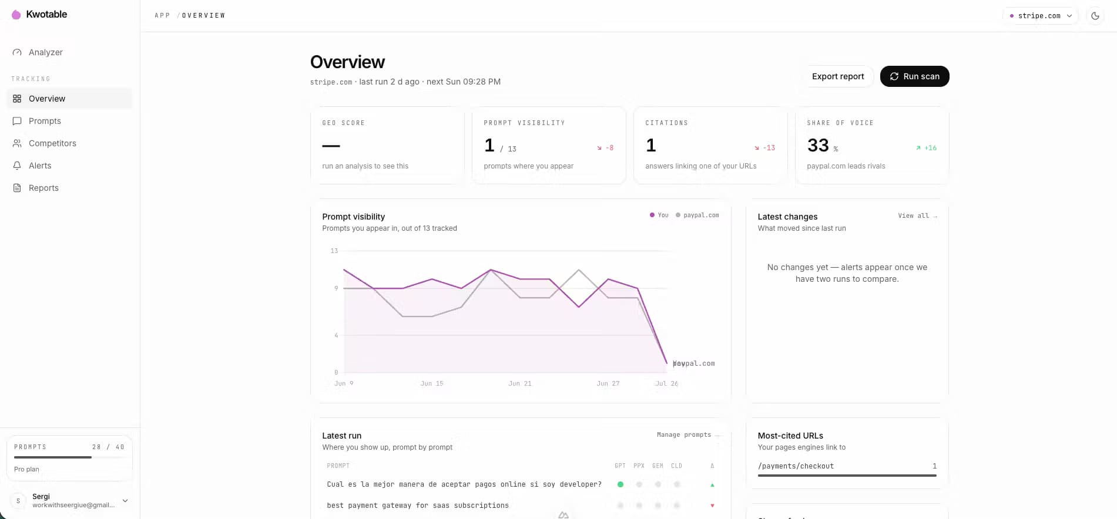Click the "Jun 15" chart axis label
This screenshot has height=519, width=1117.
[x=432, y=383]
